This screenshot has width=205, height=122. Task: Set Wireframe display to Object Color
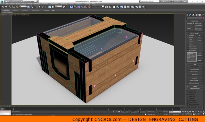coord(194,23)
